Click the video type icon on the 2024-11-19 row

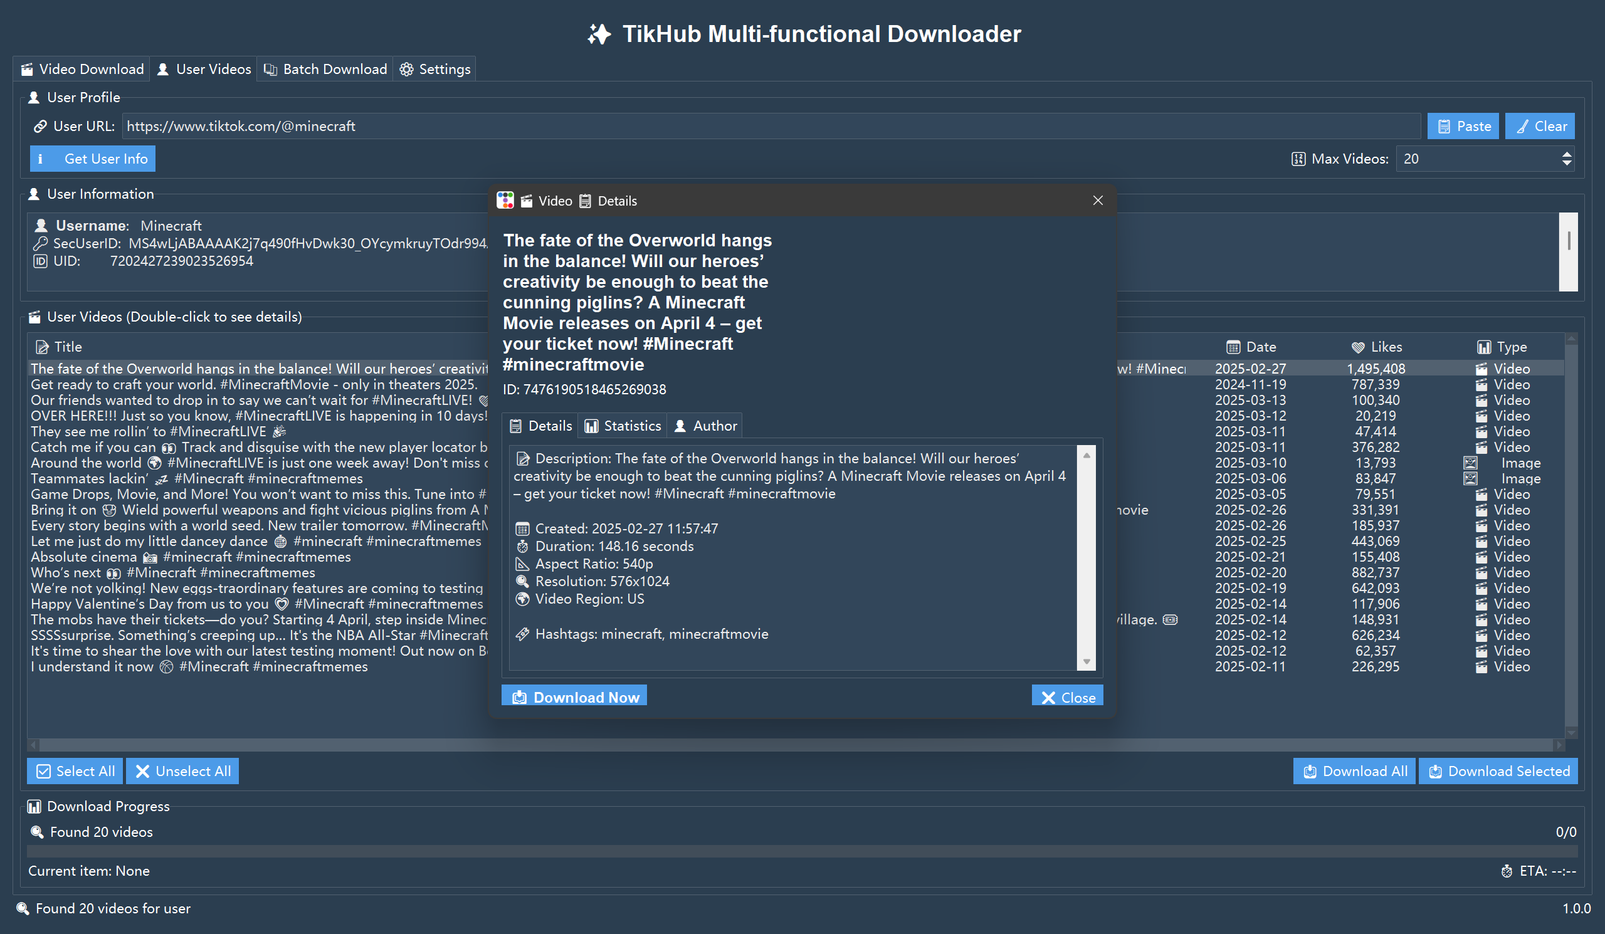[x=1481, y=384]
